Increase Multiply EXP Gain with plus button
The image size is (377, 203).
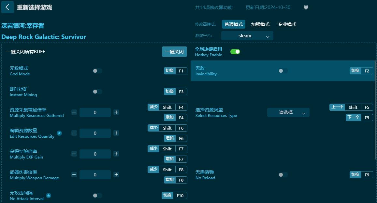click(x=116, y=154)
